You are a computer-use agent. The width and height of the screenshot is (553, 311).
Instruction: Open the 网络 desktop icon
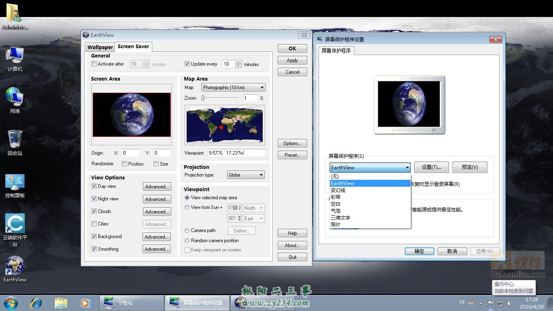[15, 100]
